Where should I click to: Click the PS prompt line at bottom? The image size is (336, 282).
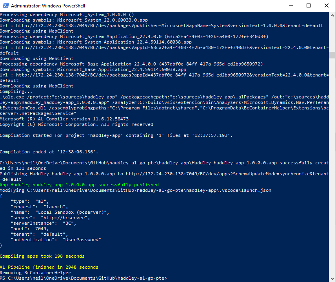click(84, 278)
